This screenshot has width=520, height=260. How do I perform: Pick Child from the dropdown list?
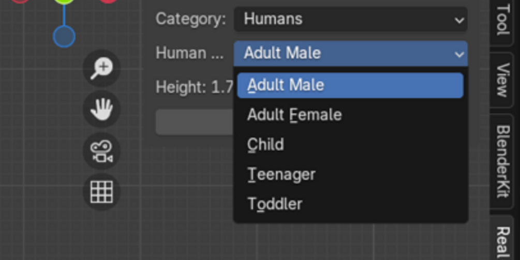pyautogui.click(x=265, y=145)
